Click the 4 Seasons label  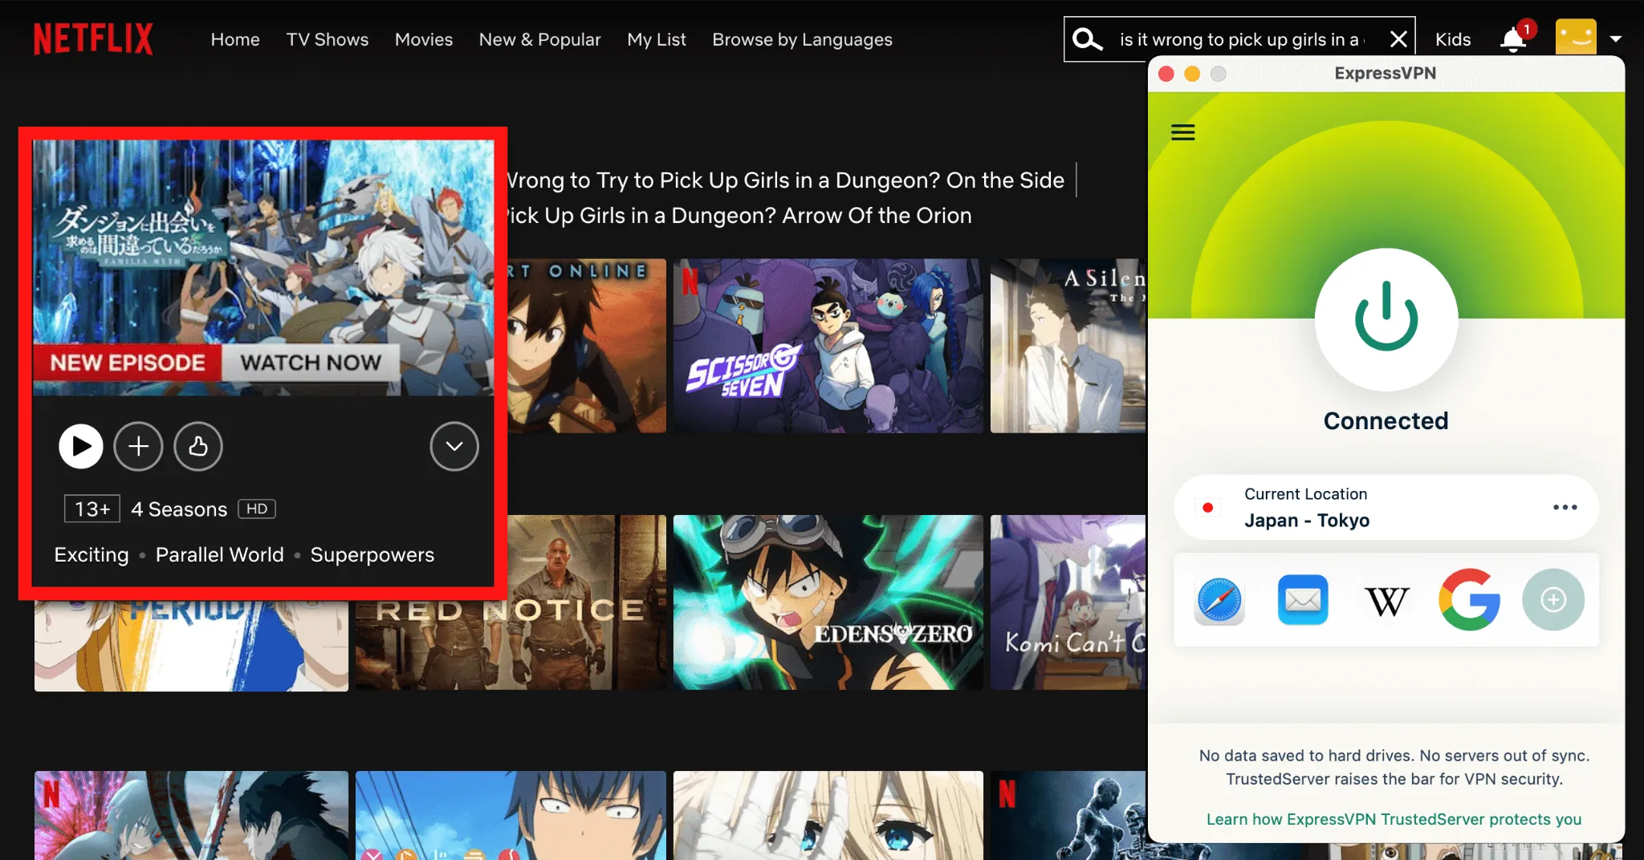coord(179,509)
